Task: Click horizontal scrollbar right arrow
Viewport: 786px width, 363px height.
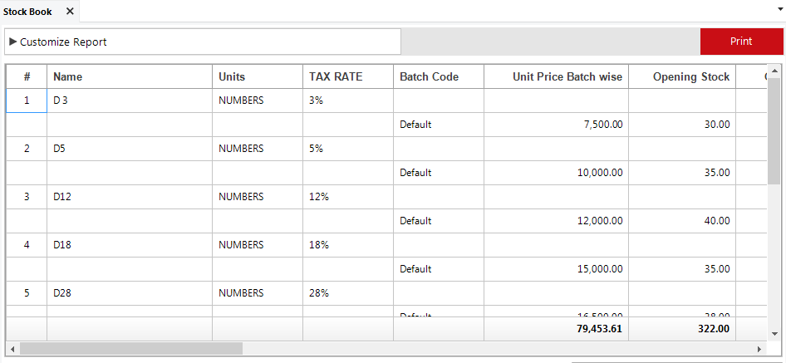Action: (760, 348)
